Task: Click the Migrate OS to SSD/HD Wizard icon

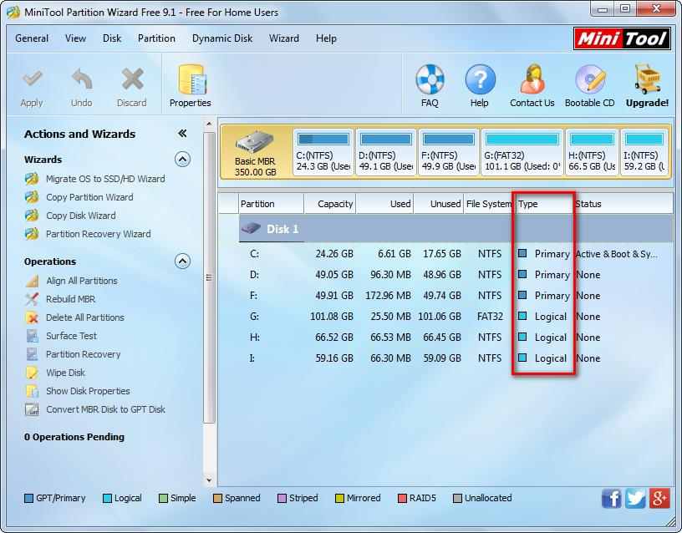Action: 32,179
